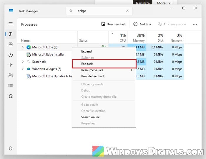206x159 pixels.
Task: Open the Details page icon
Action: pos(11,86)
